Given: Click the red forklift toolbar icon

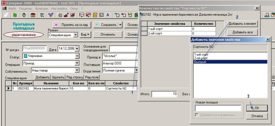Looking at the screenshot, I should pos(67,15).
